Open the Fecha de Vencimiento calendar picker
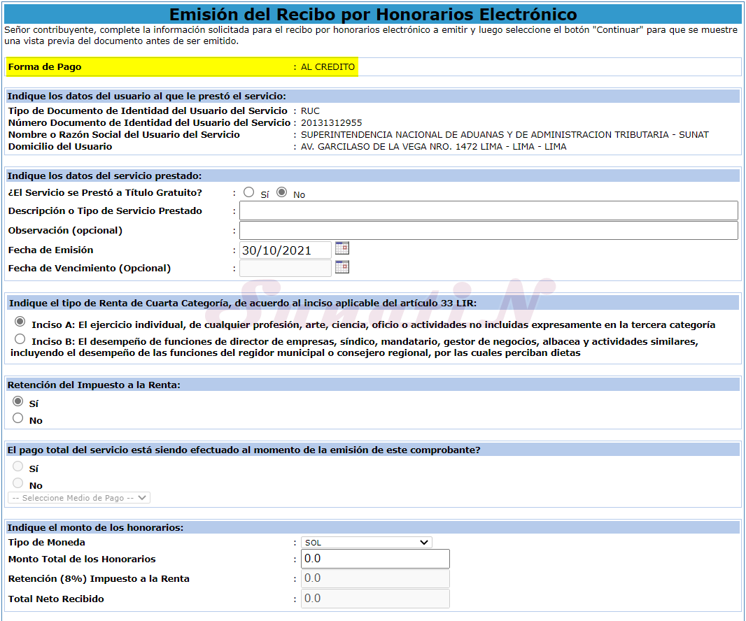 tap(342, 266)
